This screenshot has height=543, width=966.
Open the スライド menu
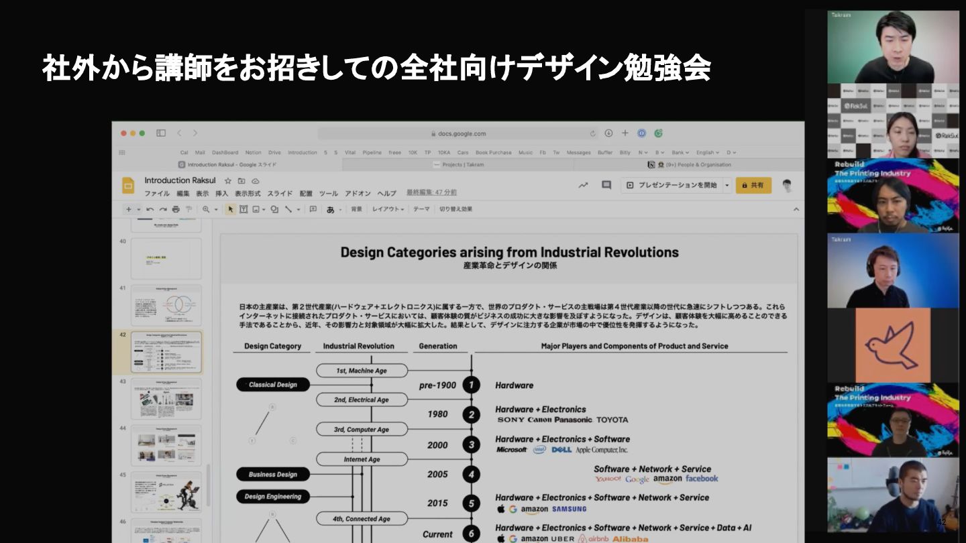point(280,193)
